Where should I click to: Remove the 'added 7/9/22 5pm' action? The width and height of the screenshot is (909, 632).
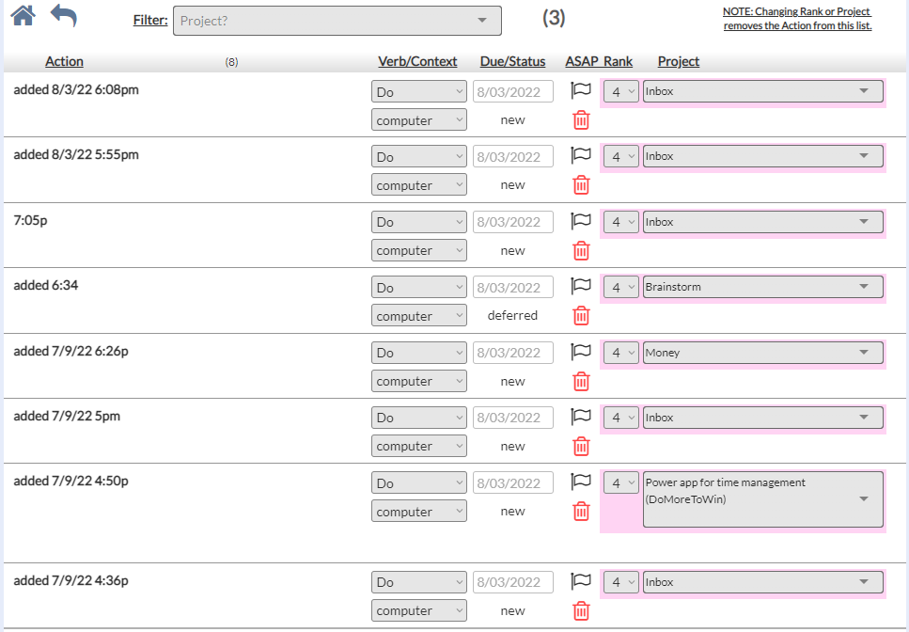582,446
